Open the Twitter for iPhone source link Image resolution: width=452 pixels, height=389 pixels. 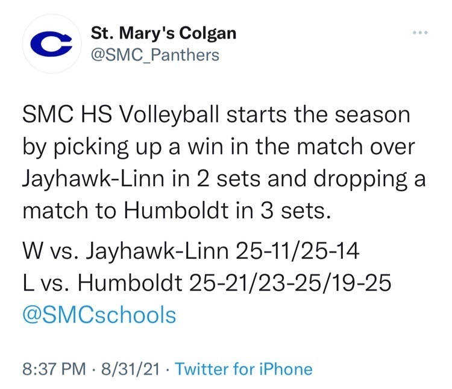(243, 368)
